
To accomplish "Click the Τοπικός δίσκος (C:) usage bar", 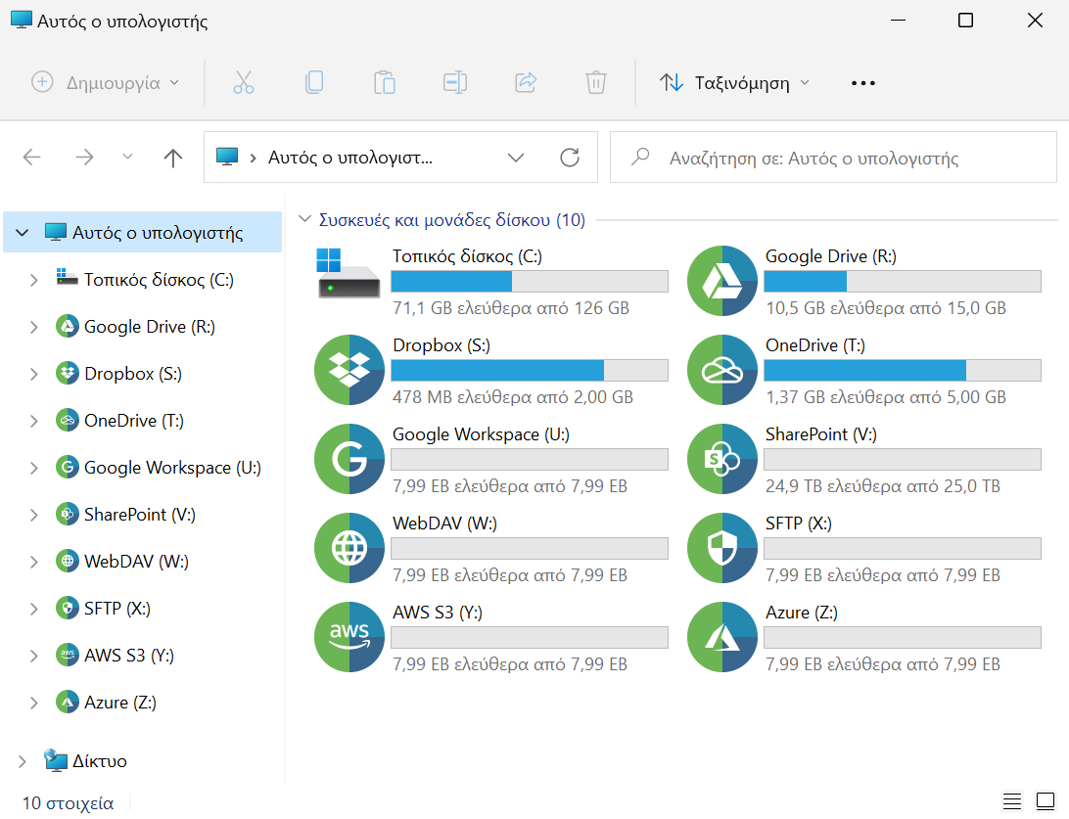I will click(530, 282).
